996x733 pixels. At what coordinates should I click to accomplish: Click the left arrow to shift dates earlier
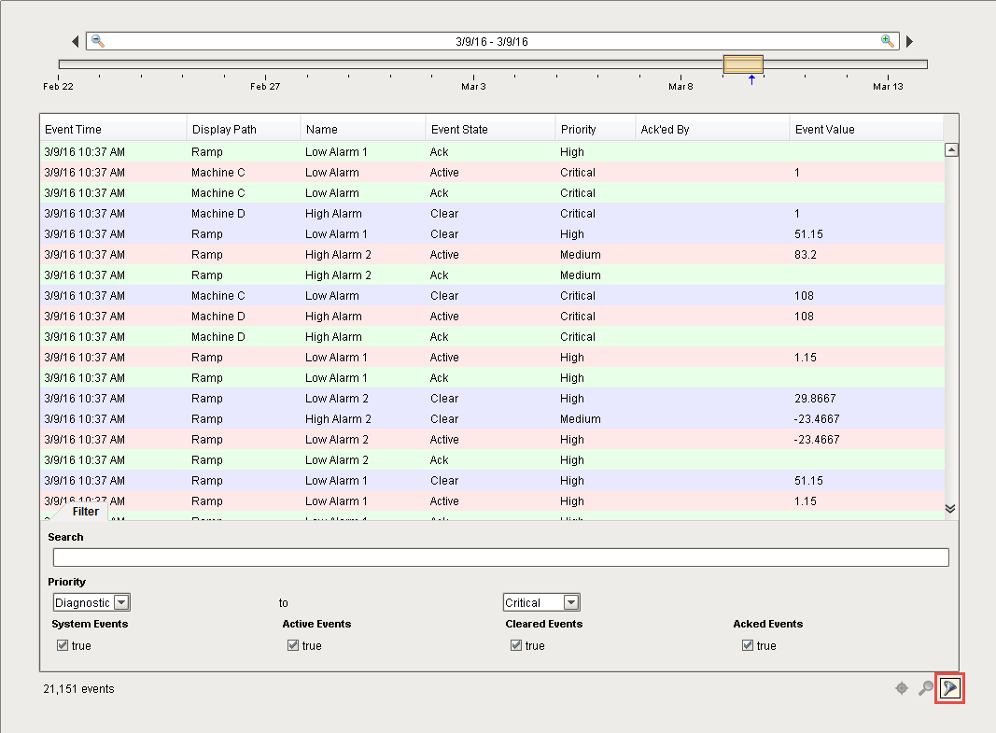coord(76,41)
